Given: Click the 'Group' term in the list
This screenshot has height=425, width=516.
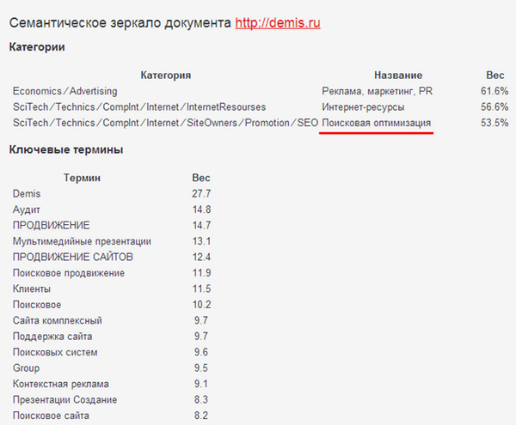Looking at the screenshot, I should tap(27, 367).
